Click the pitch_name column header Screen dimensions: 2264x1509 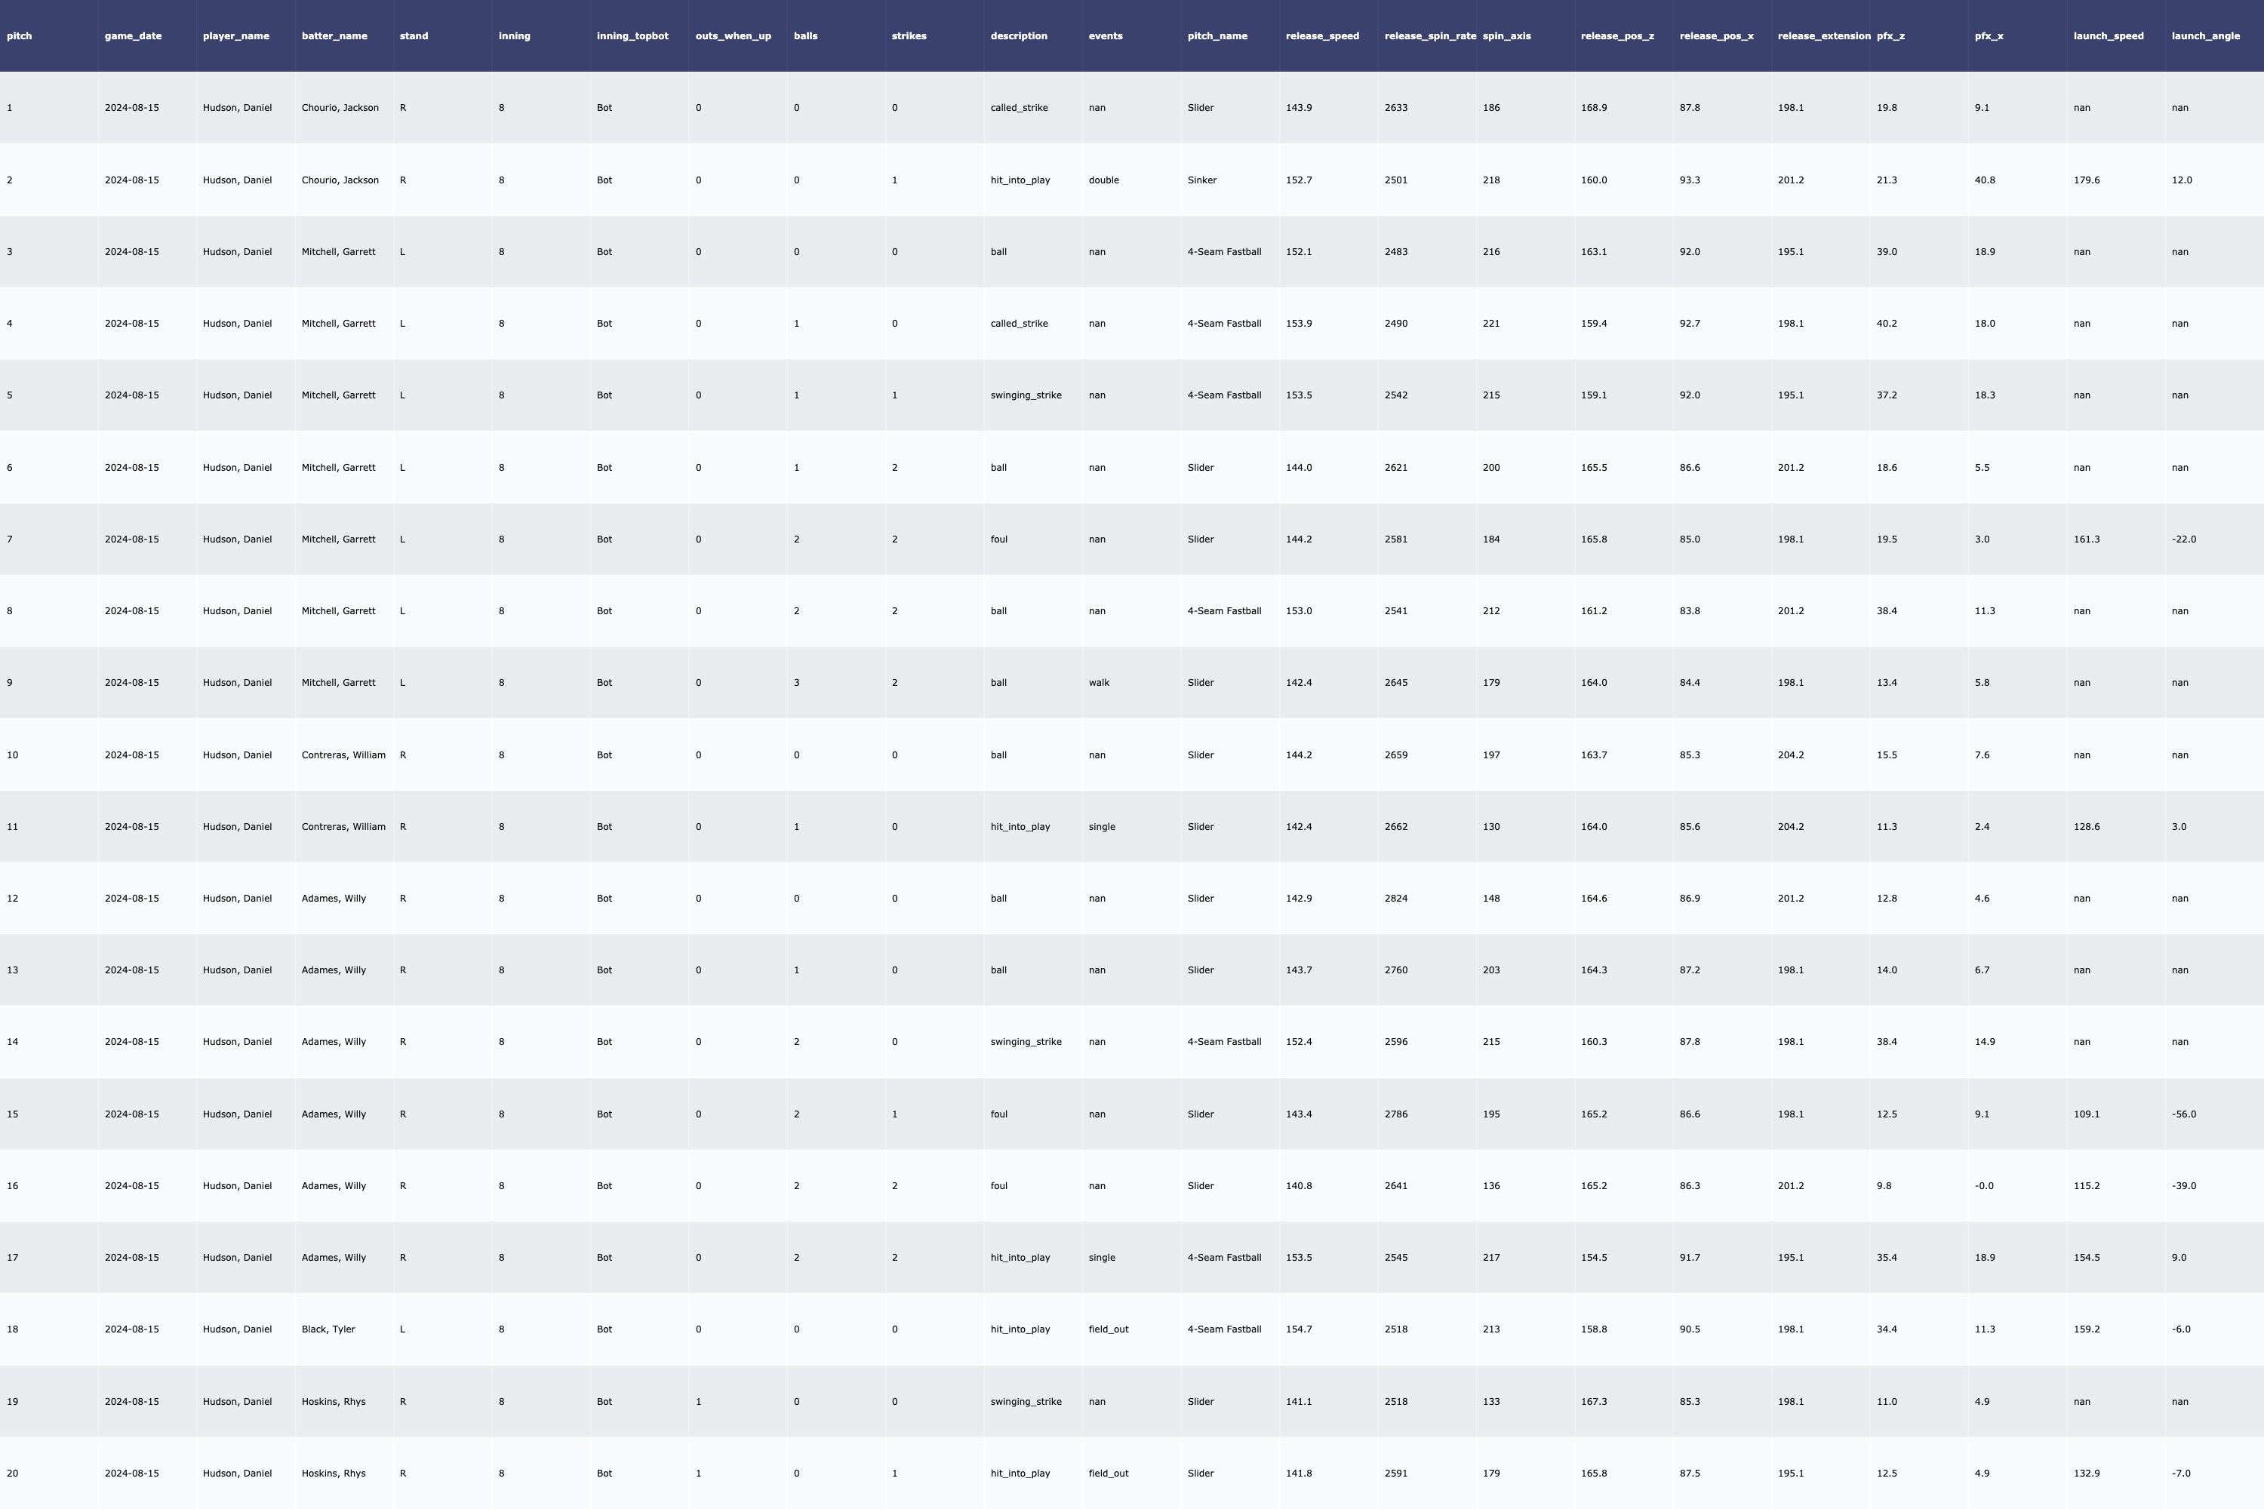(x=1217, y=35)
